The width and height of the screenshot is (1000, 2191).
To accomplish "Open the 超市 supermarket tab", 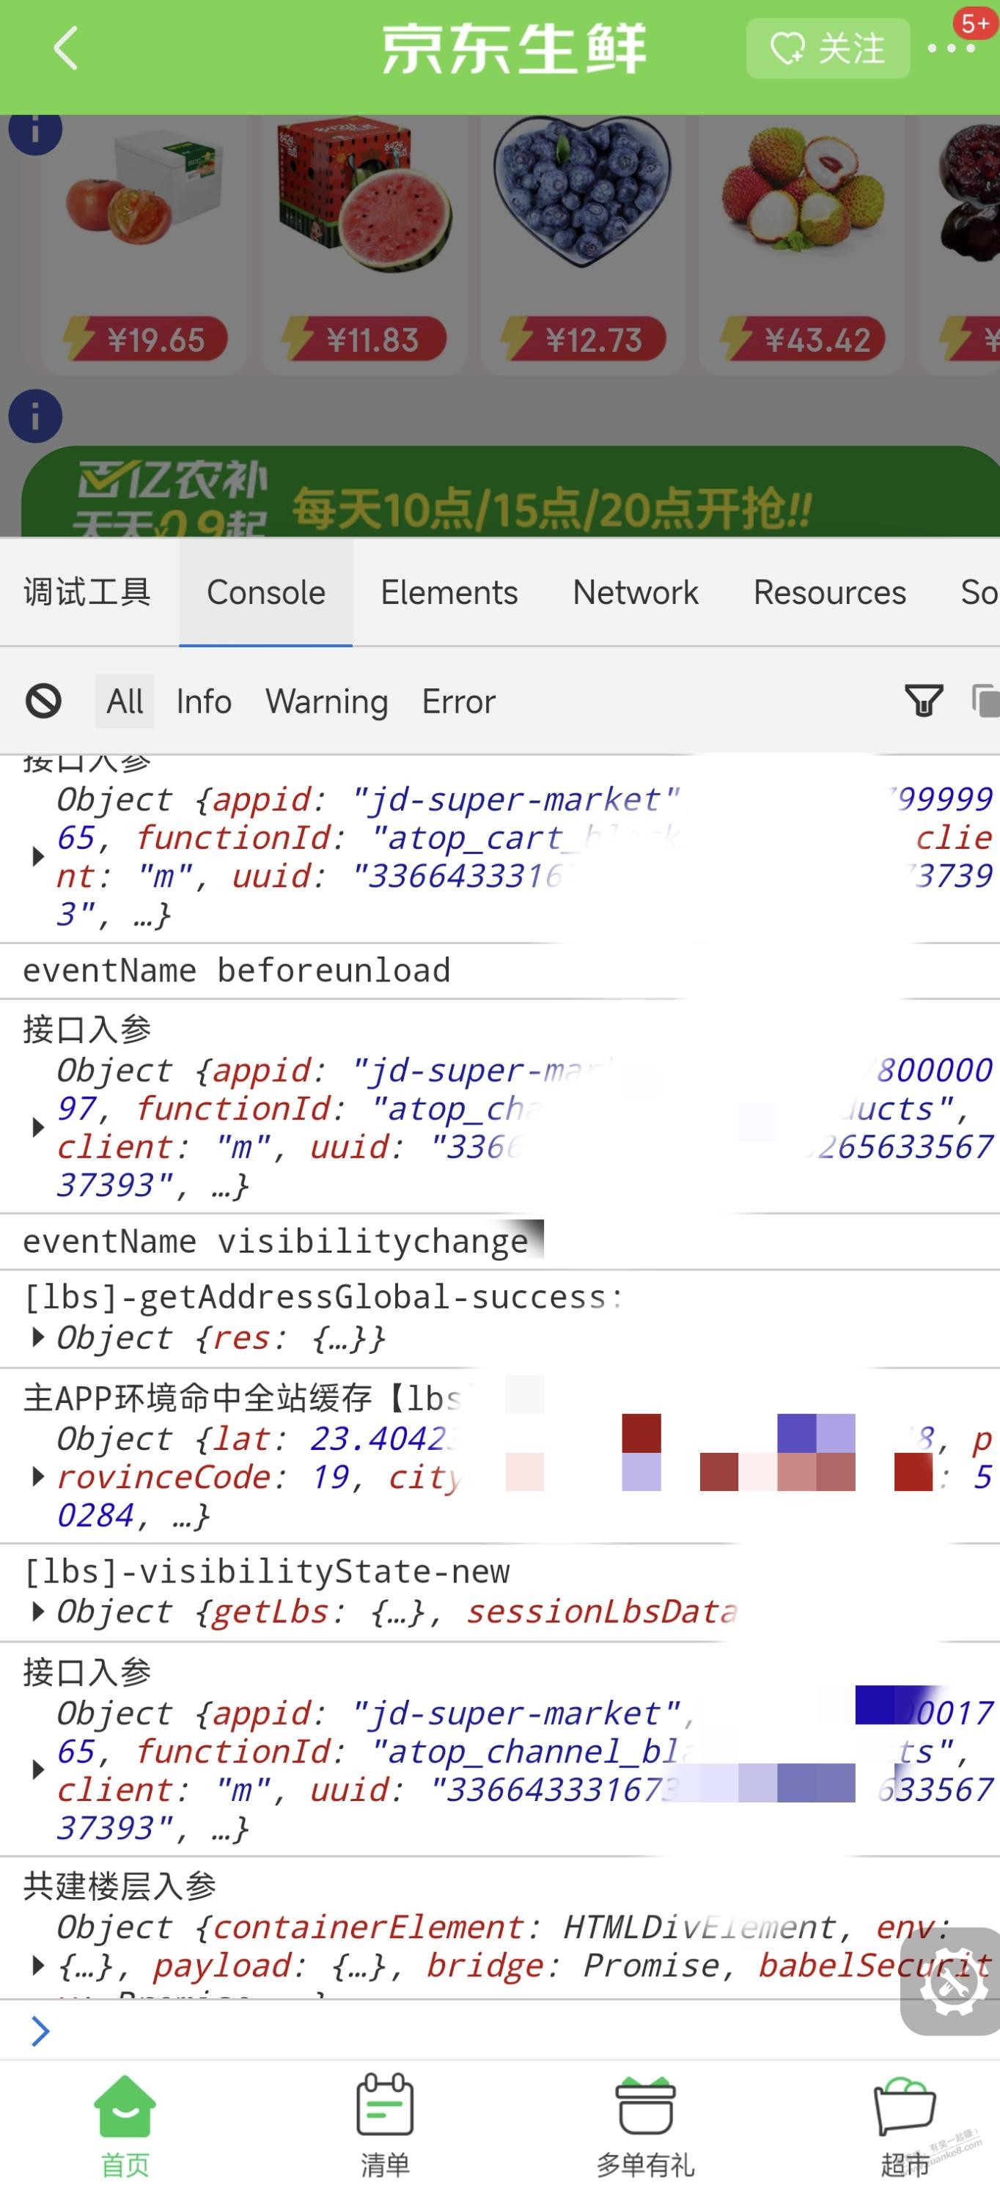I will click(x=905, y=2127).
